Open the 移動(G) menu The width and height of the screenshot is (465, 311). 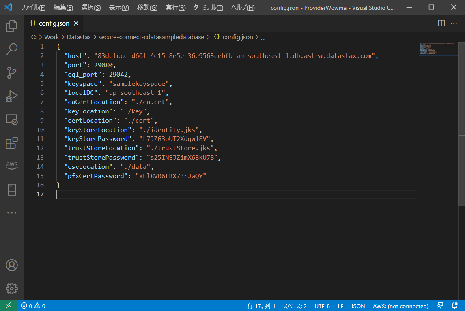click(147, 7)
